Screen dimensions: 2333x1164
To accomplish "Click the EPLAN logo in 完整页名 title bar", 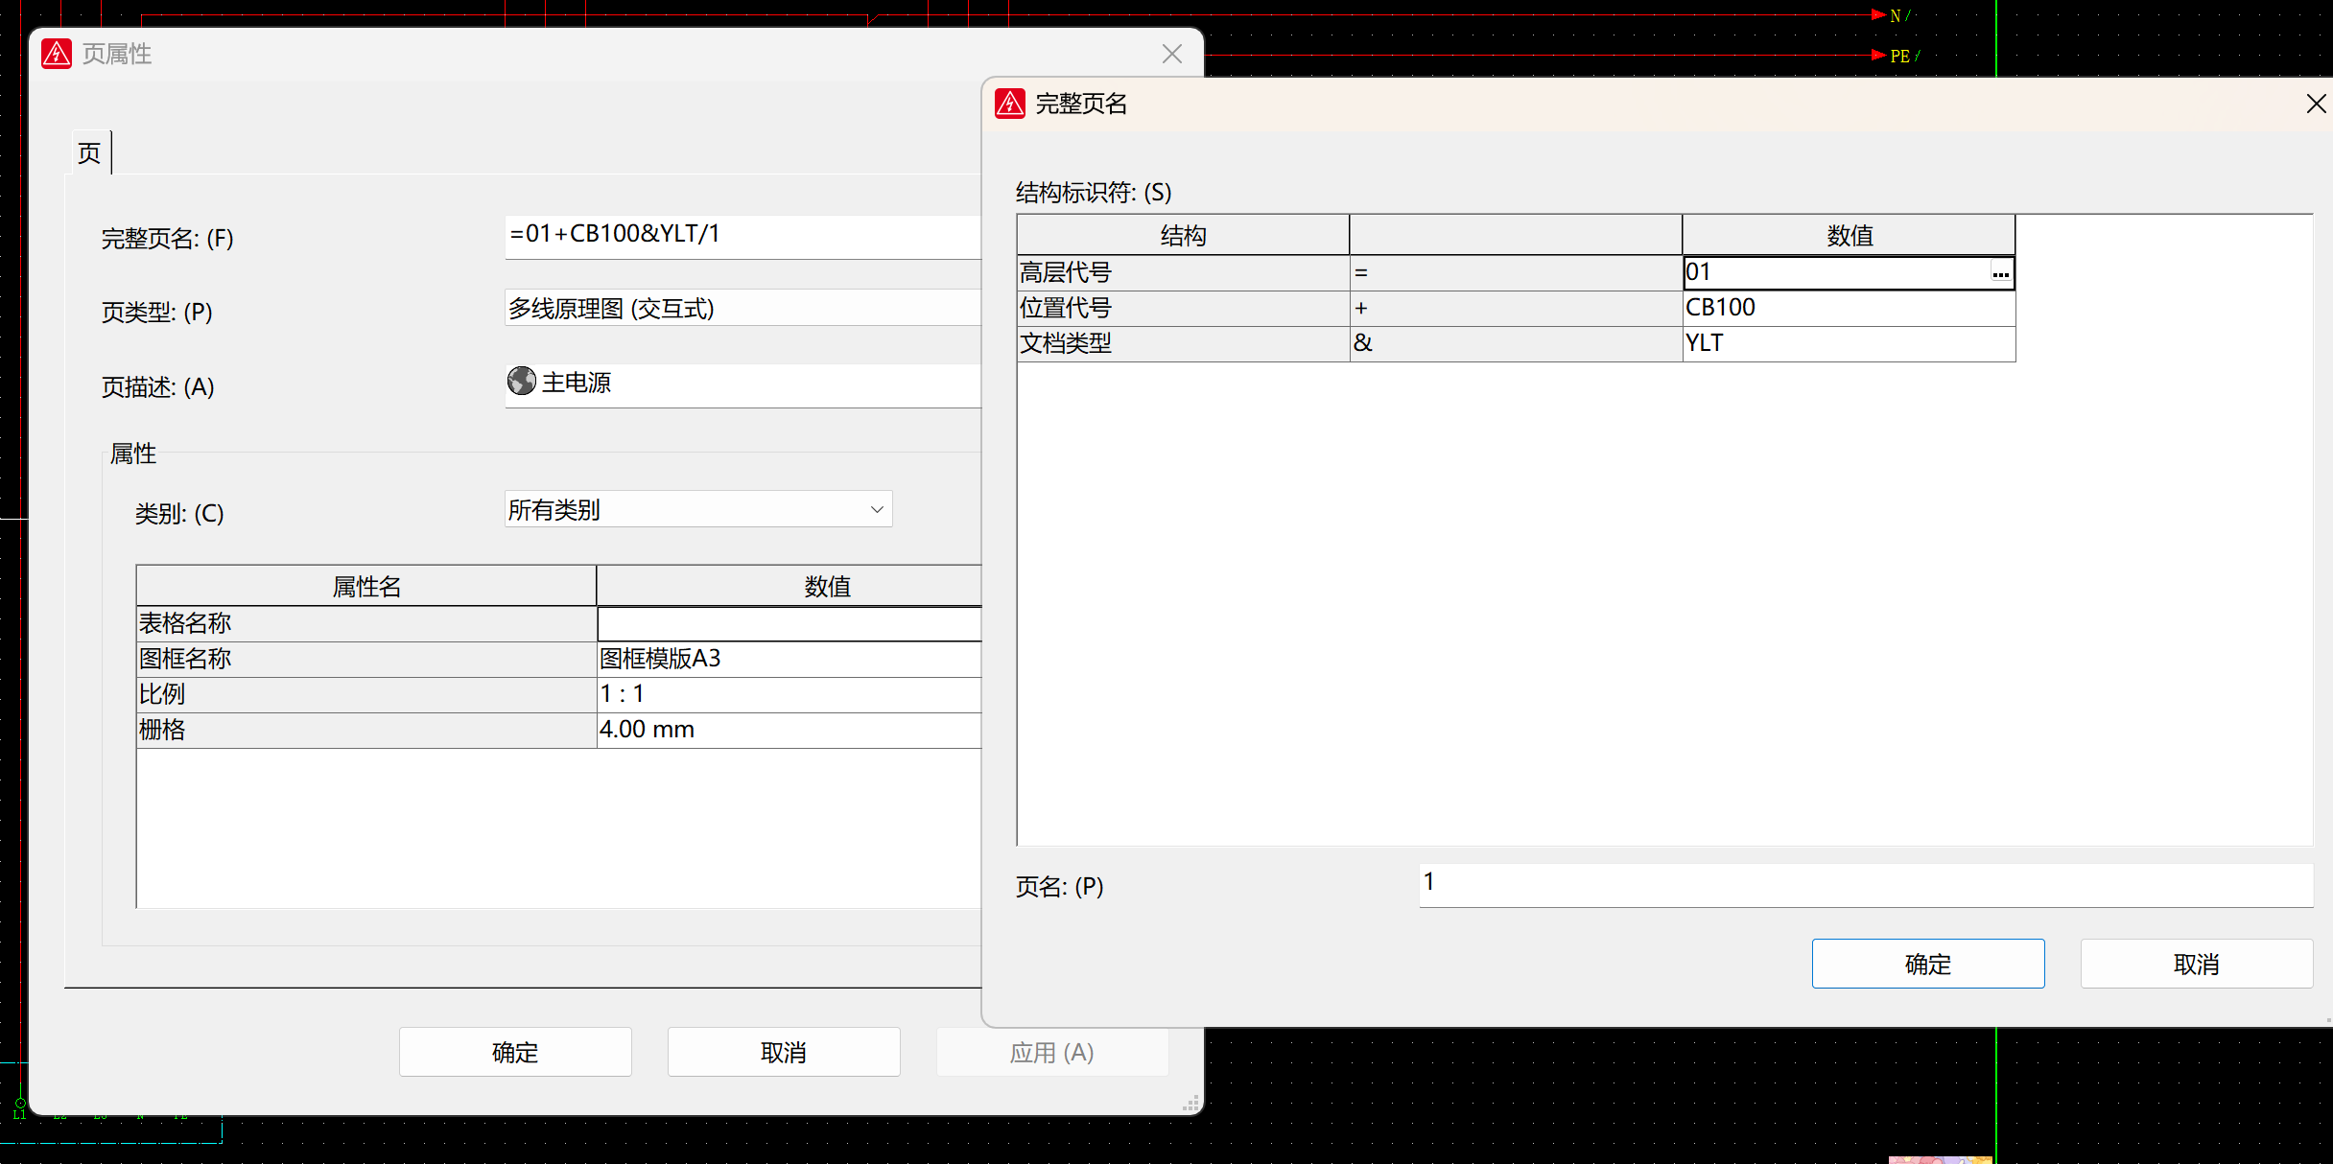I will coord(1010,104).
